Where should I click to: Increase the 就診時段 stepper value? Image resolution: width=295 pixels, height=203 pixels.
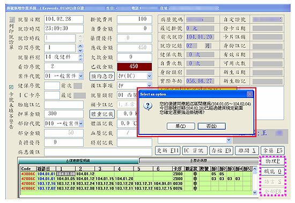coord(80,36)
